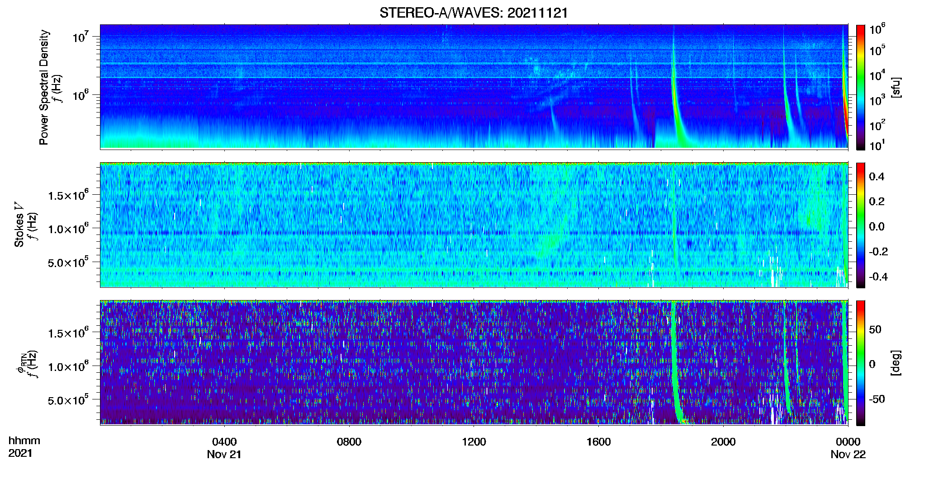Click the 1600 time axis label
The width and height of the screenshot is (948, 488).
click(x=598, y=441)
